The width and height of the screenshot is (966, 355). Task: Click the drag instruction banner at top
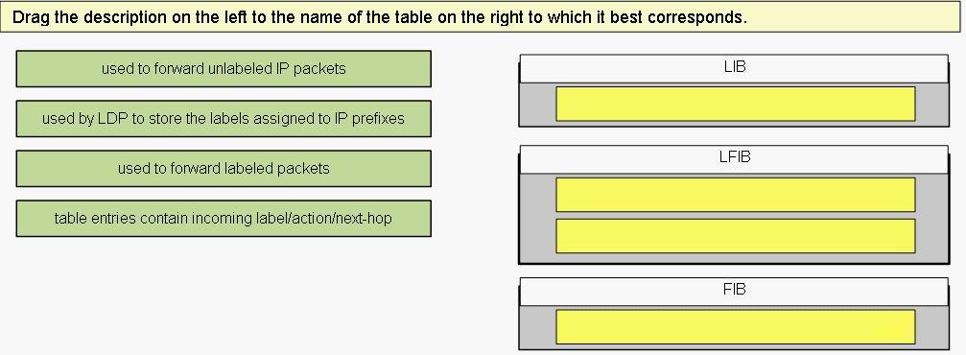[483, 16]
